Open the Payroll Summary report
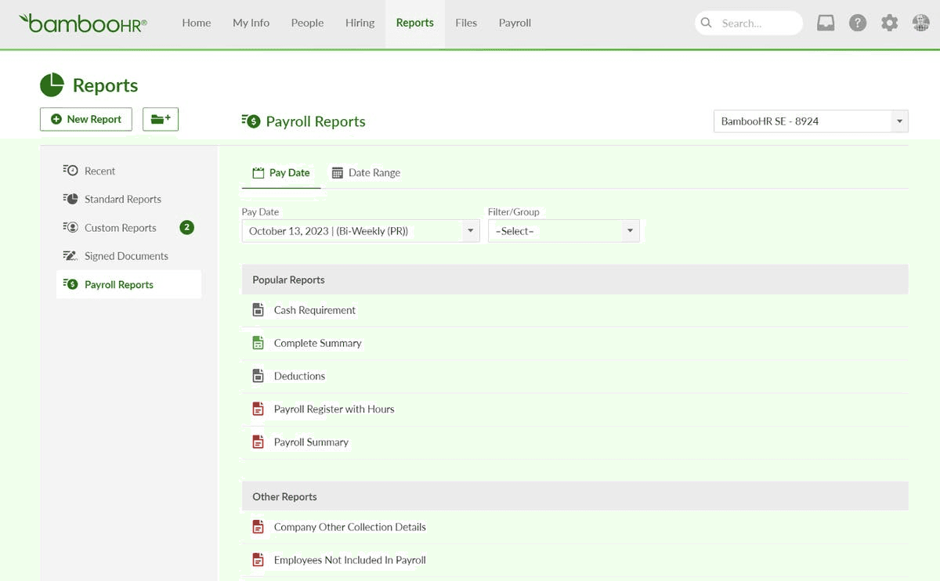 point(311,442)
